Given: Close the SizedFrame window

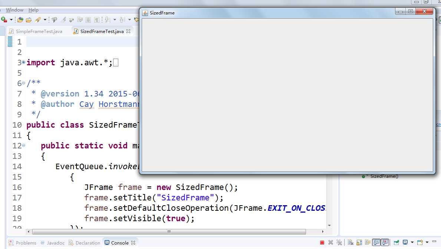Looking at the screenshot, I should tap(424, 12).
